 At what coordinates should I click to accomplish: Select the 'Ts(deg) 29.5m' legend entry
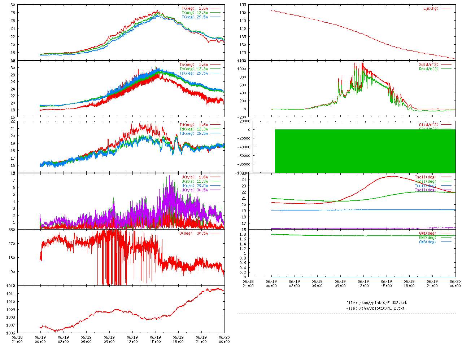point(193,74)
